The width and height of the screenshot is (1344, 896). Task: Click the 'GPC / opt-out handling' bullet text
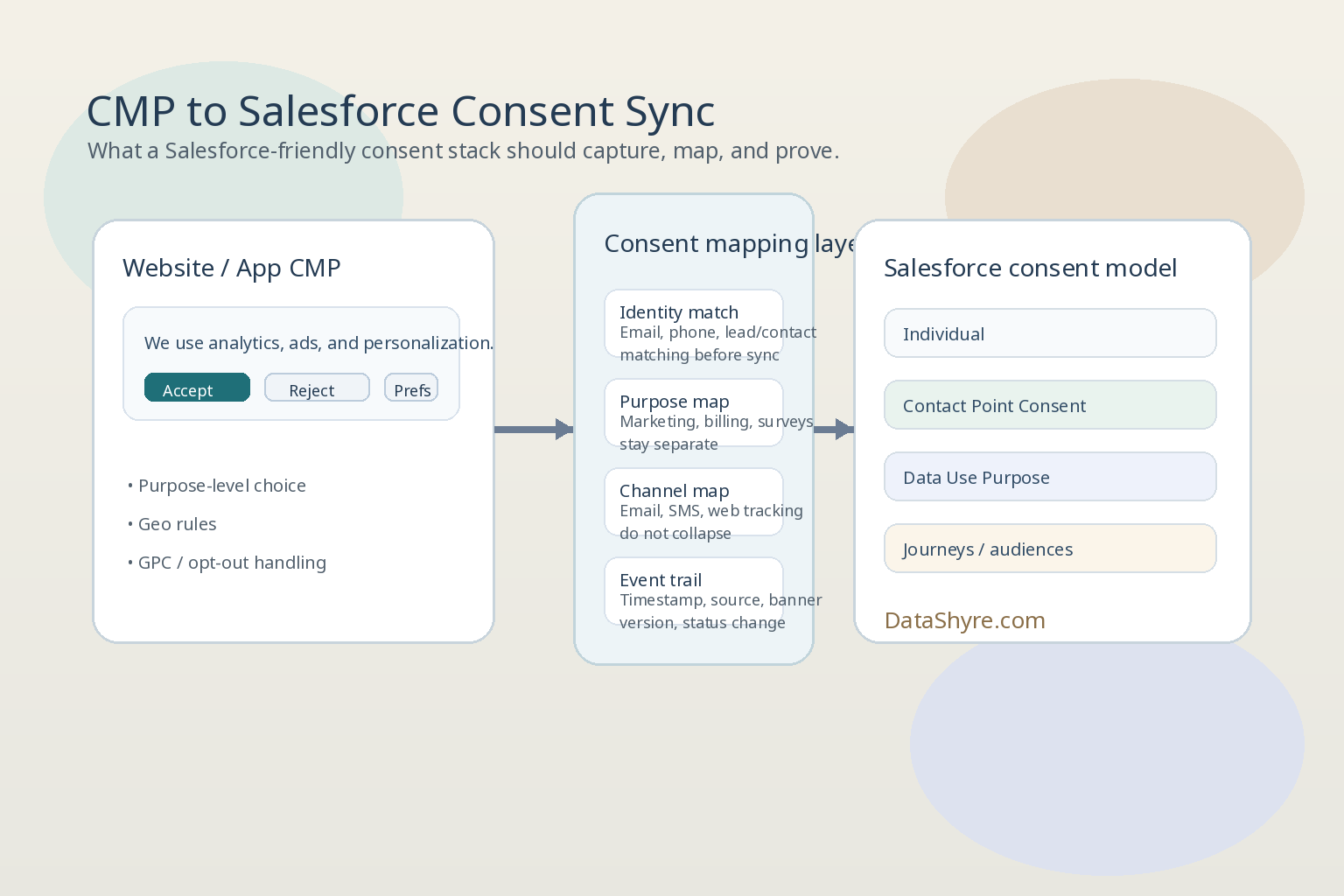point(232,563)
